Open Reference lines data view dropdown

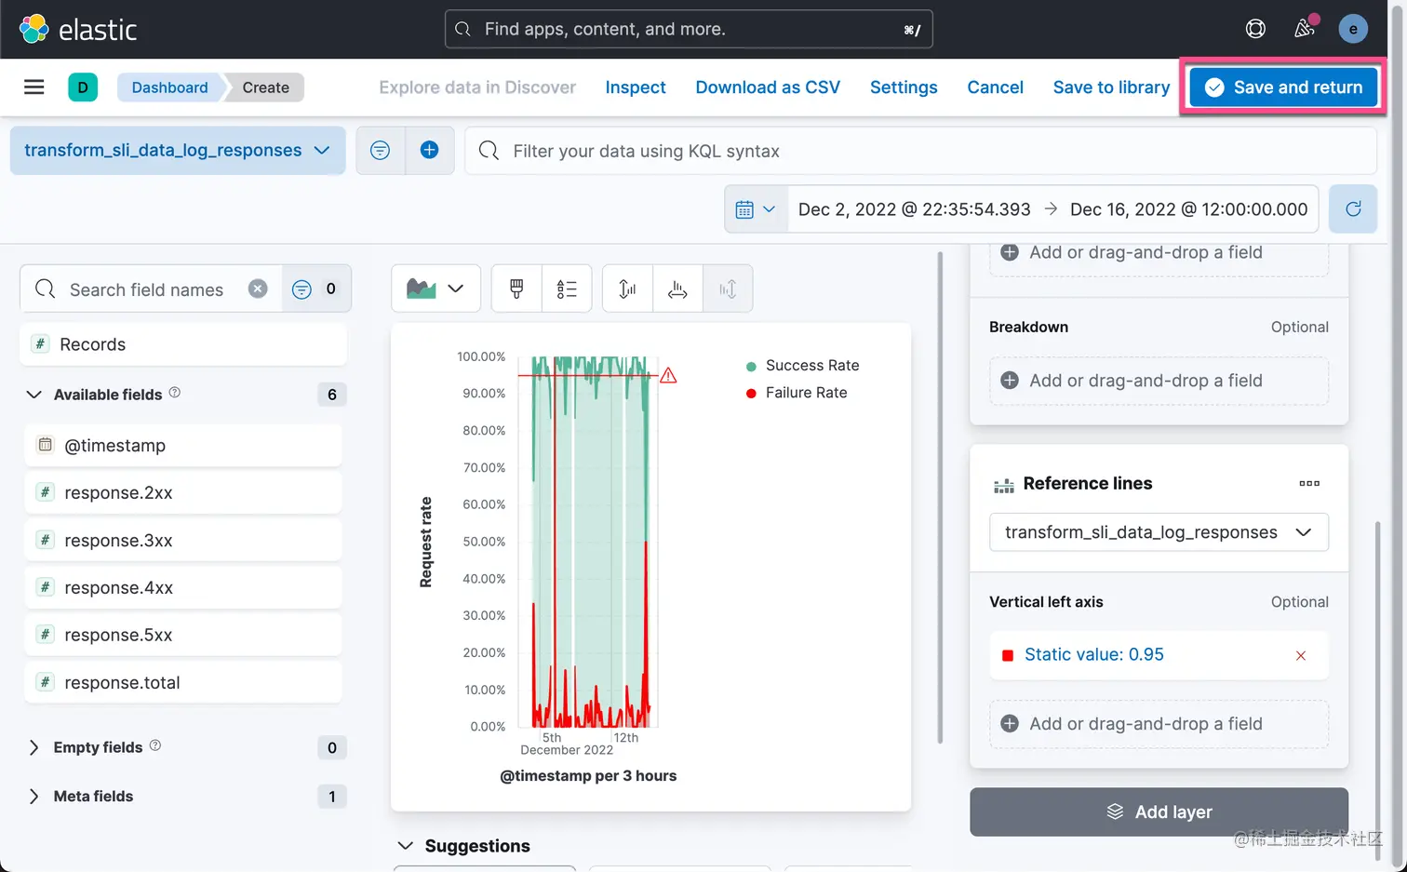point(1159,532)
